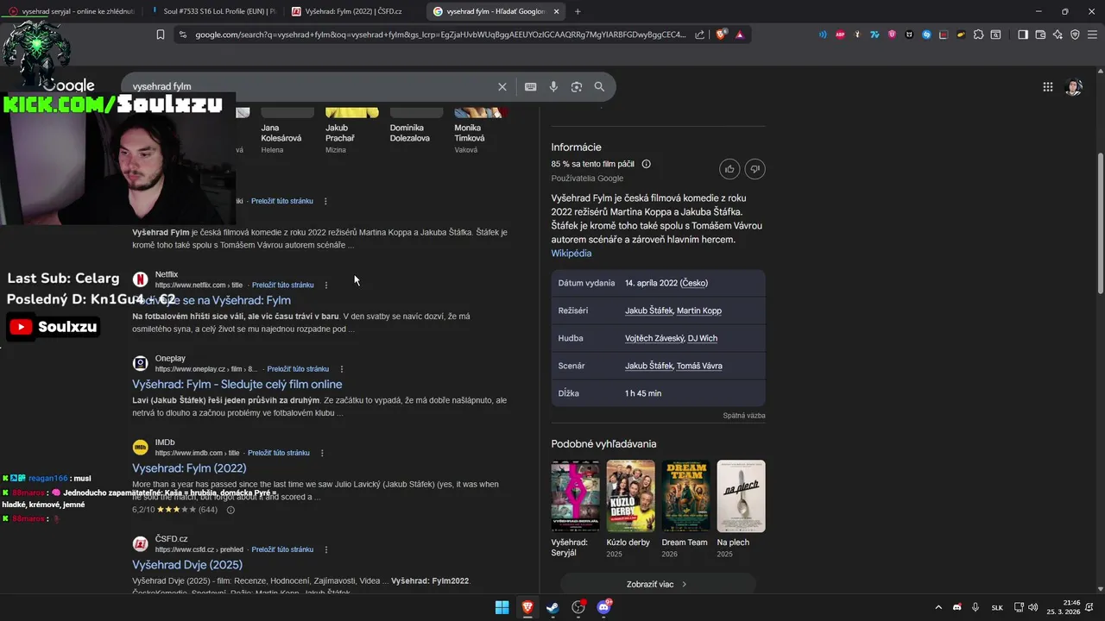Screen dimensions: 1105x621
Task: Open the Wikipédia link in Informácie
Action: point(571,254)
